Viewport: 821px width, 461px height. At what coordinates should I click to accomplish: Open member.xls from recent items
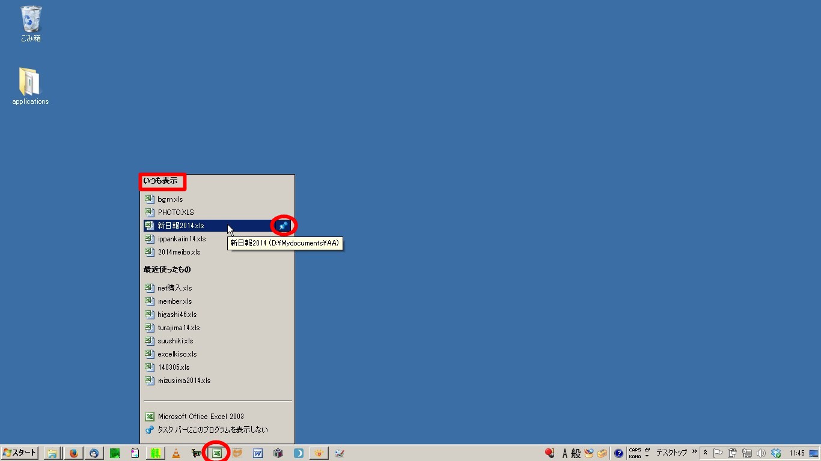[x=217, y=301]
